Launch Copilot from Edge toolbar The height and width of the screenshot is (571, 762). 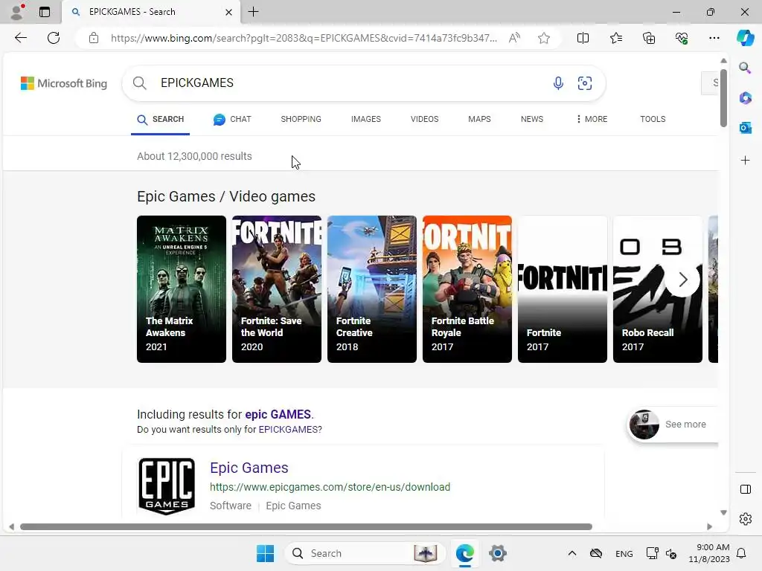click(745, 38)
